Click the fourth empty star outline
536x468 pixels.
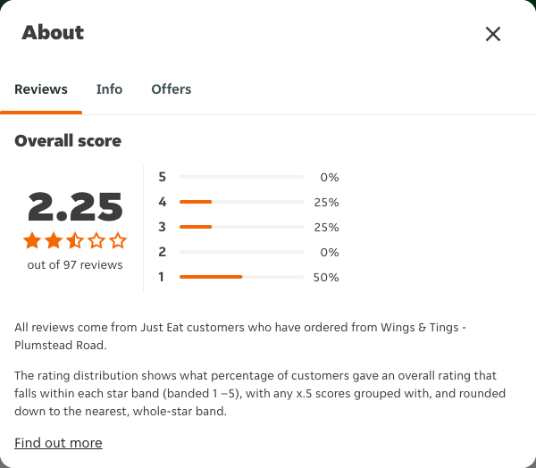(96, 240)
